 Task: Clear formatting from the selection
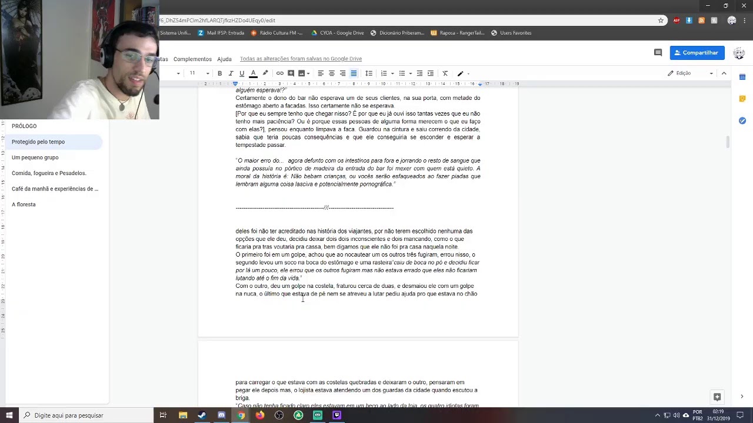click(445, 73)
